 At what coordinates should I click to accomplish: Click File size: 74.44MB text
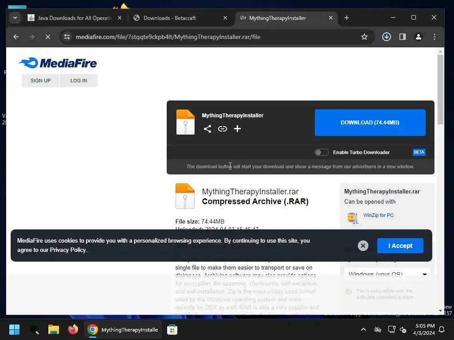coord(200,221)
